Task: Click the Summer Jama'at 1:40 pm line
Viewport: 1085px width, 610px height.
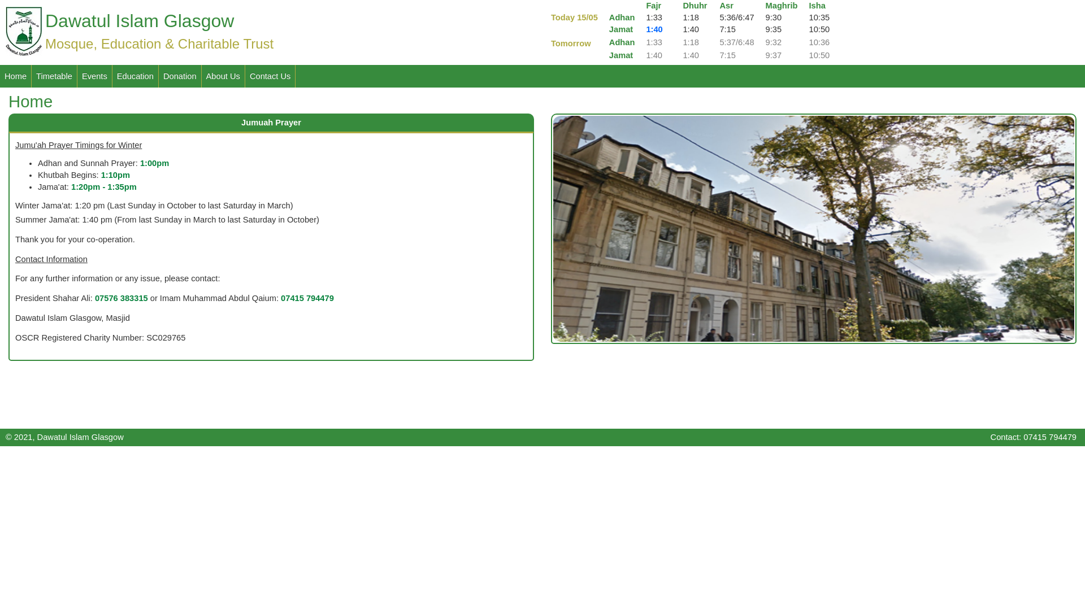Action: 167,220
